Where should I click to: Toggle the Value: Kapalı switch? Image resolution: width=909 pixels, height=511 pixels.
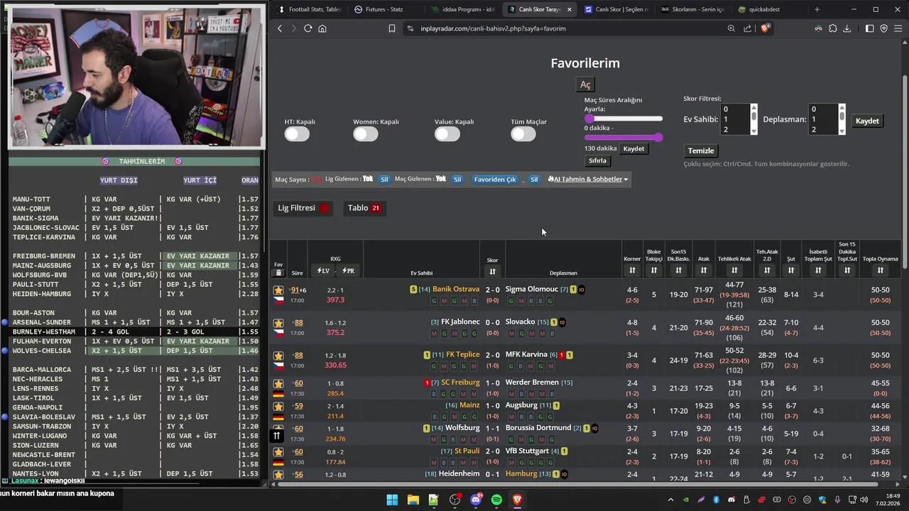447,134
